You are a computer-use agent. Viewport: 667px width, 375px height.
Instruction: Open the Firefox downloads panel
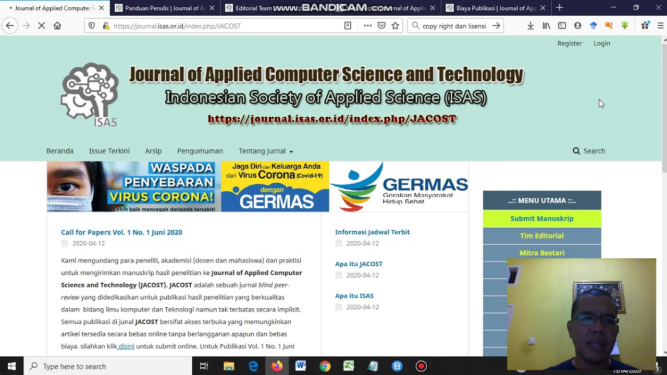click(x=530, y=26)
